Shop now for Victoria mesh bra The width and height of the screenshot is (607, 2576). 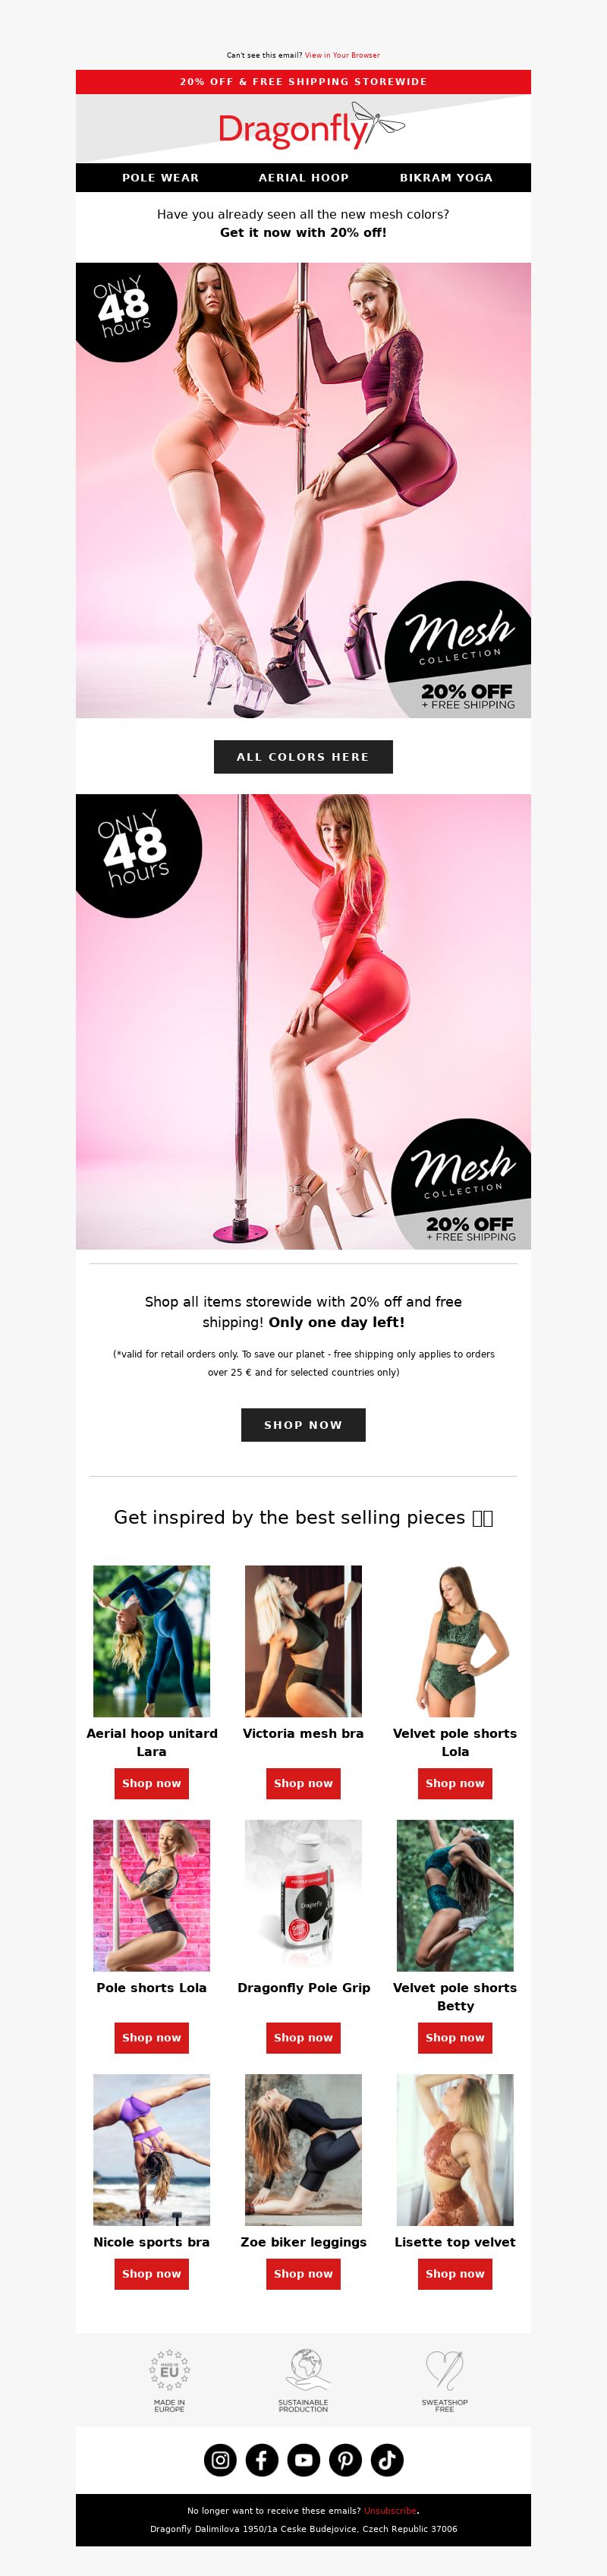(x=303, y=1783)
